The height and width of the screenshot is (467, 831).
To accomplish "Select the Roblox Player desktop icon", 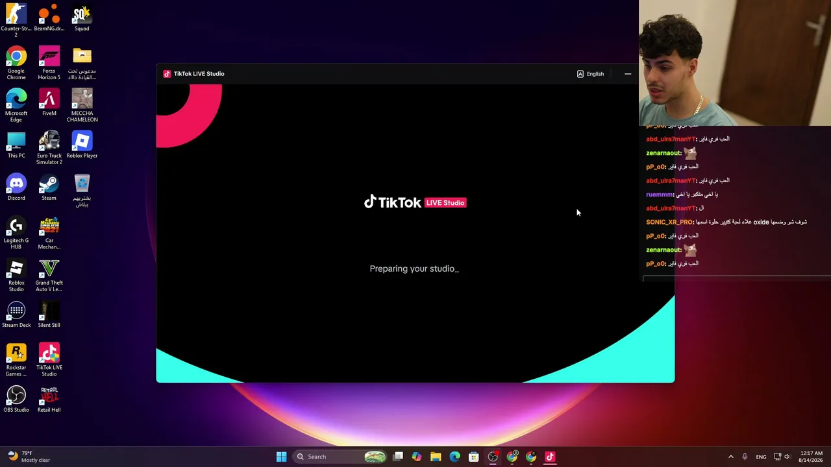I will [x=82, y=145].
